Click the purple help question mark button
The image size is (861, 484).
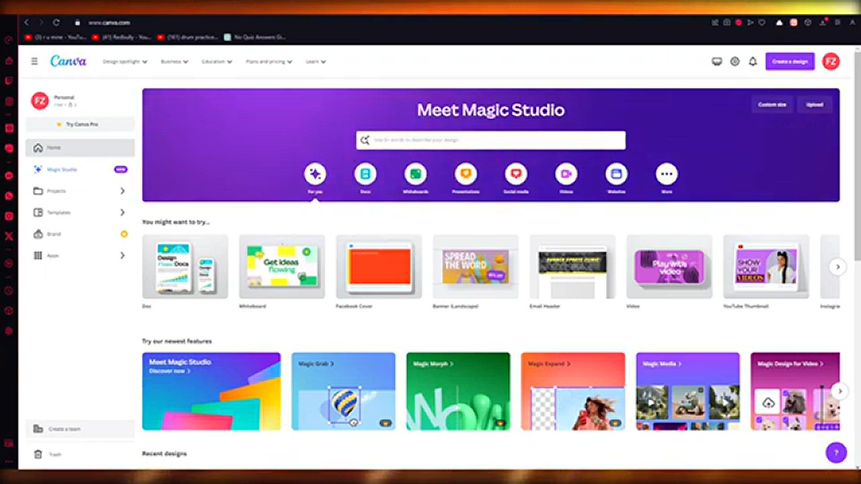tap(836, 453)
